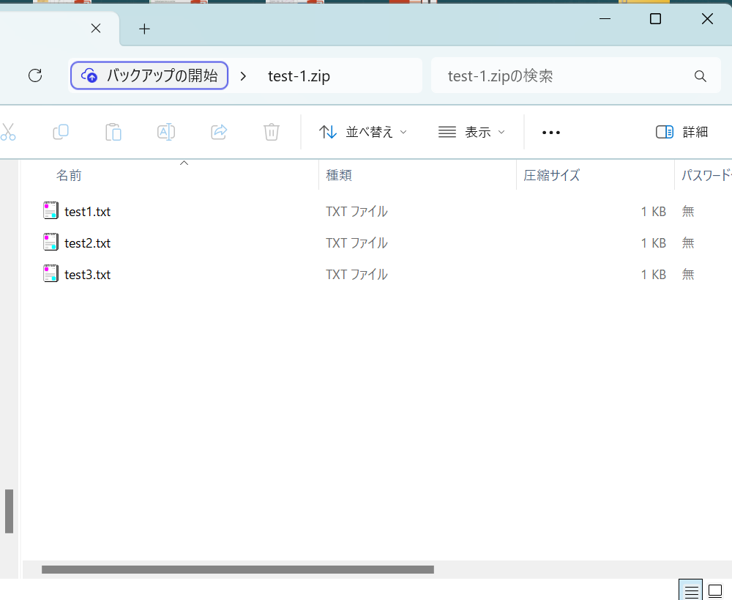Toggle the 詳細 details pane
The width and height of the screenshot is (732, 600).
[x=682, y=133]
